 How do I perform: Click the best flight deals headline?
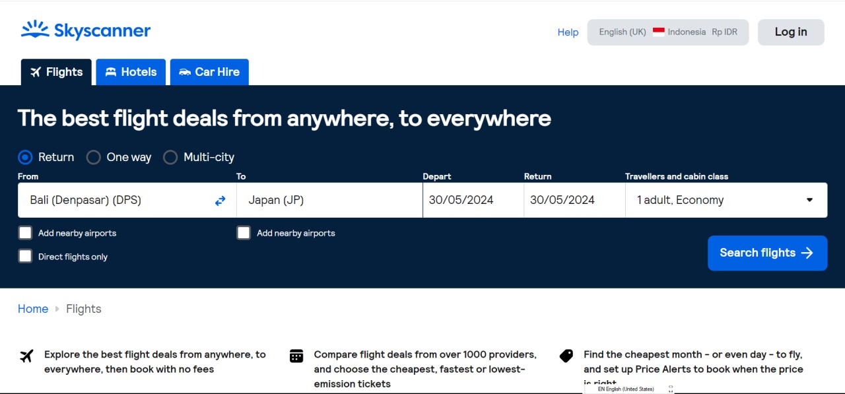pos(285,118)
